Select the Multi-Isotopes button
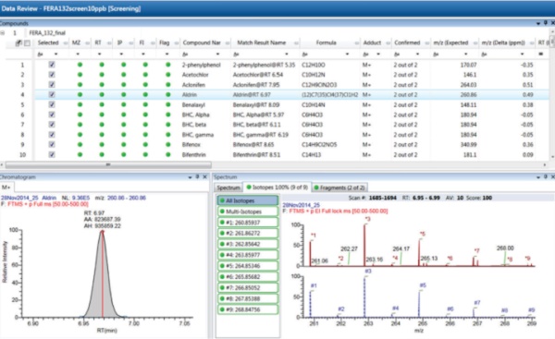555x339 pixels. tap(247, 212)
